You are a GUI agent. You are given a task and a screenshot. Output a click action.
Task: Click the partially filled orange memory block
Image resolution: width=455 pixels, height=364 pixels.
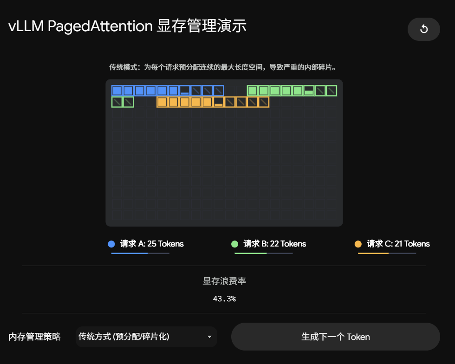(x=219, y=102)
